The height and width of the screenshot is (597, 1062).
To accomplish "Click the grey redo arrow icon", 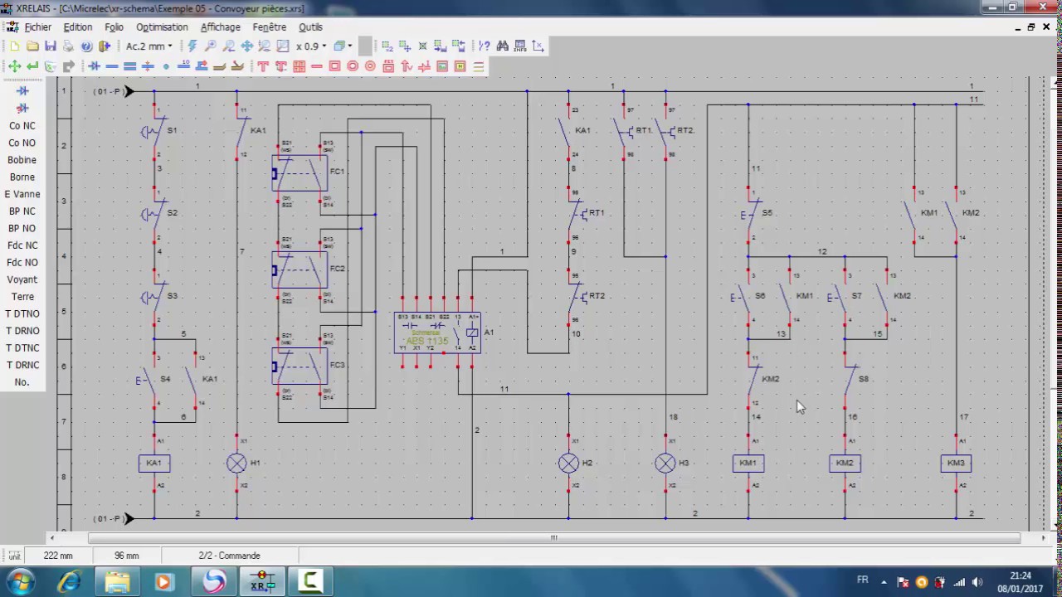I will (69, 66).
